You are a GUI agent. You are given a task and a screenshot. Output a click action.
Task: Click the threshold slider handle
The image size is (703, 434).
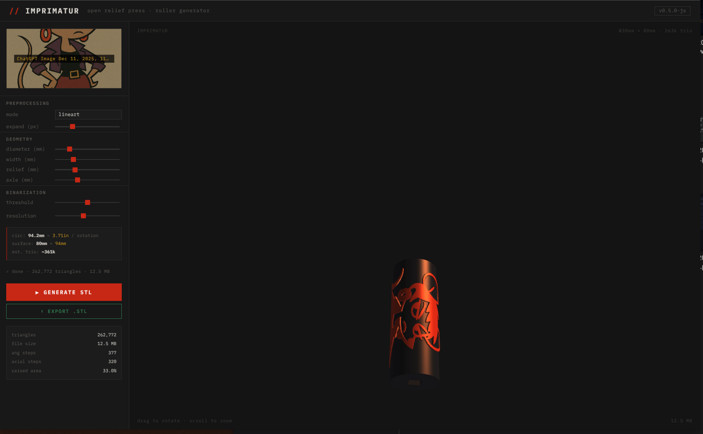(x=87, y=203)
